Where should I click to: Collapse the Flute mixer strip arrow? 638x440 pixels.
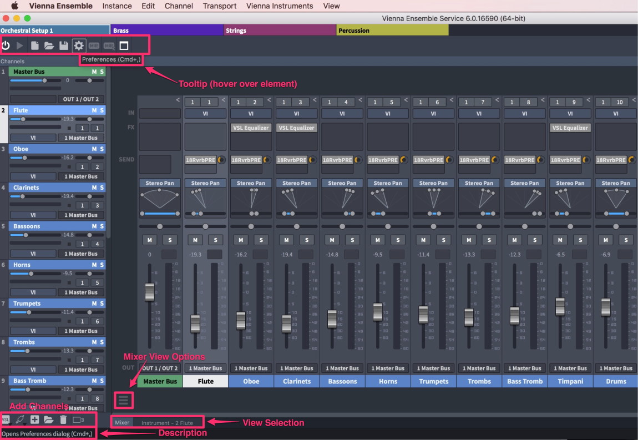(x=224, y=100)
